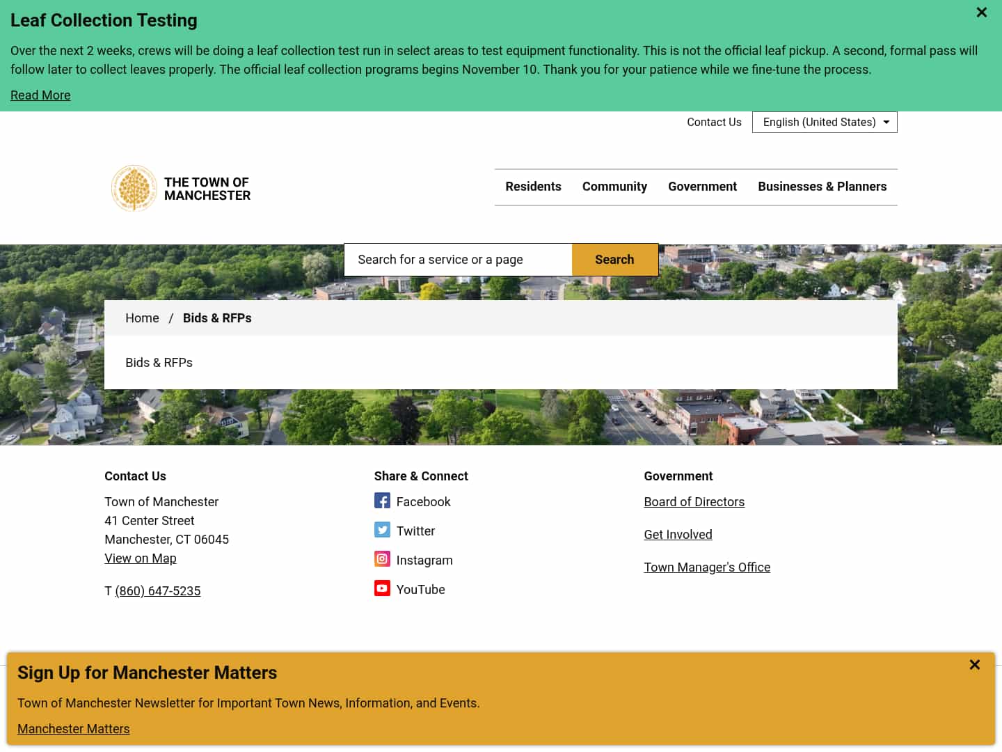This screenshot has height=752, width=1002.
Task: Visit the Instagram profile
Action: [424, 560]
